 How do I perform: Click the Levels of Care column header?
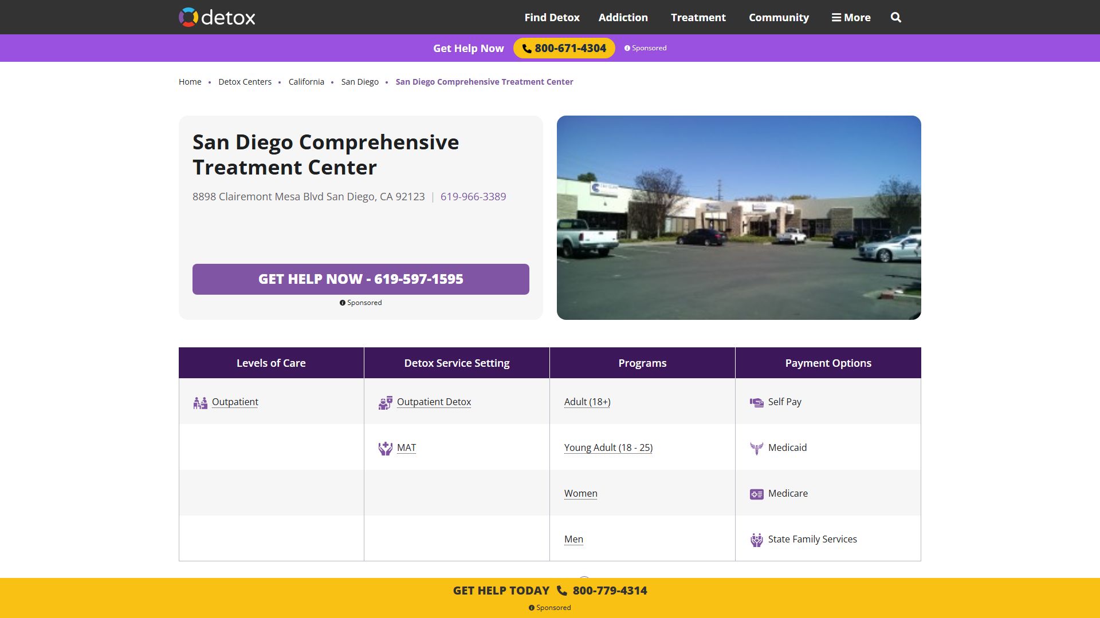coord(271,363)
